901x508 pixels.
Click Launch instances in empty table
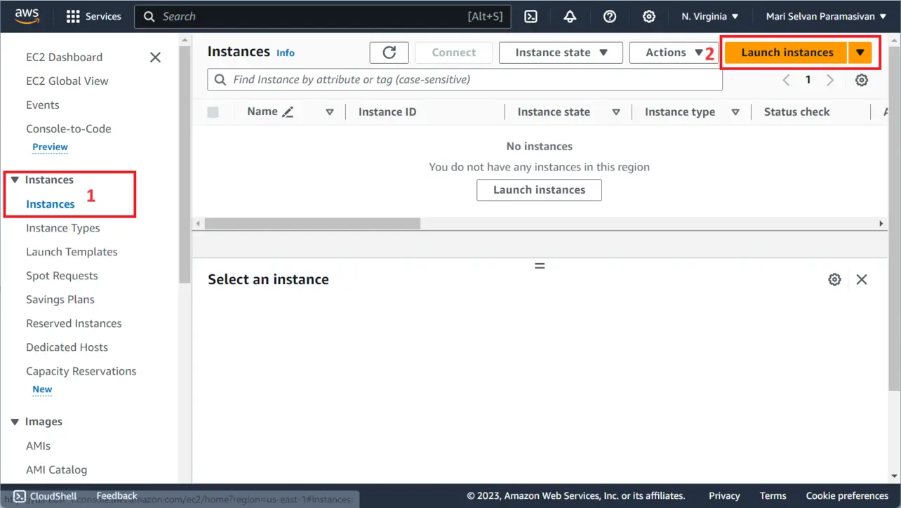pyautogui.click(x=539, y=190)
